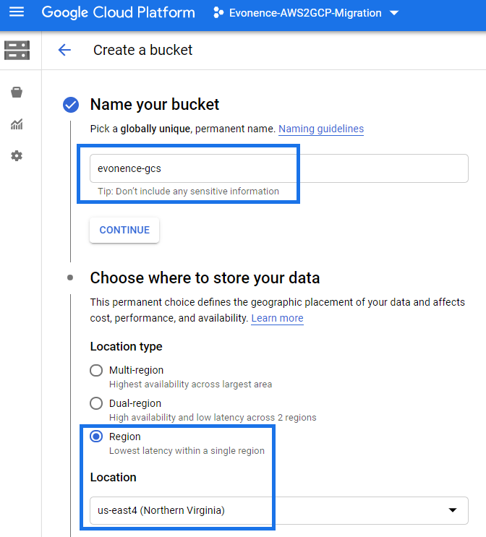The image size is (486, 537).
Task: Open the Naming guidelines link
Action: coord(321,129)
